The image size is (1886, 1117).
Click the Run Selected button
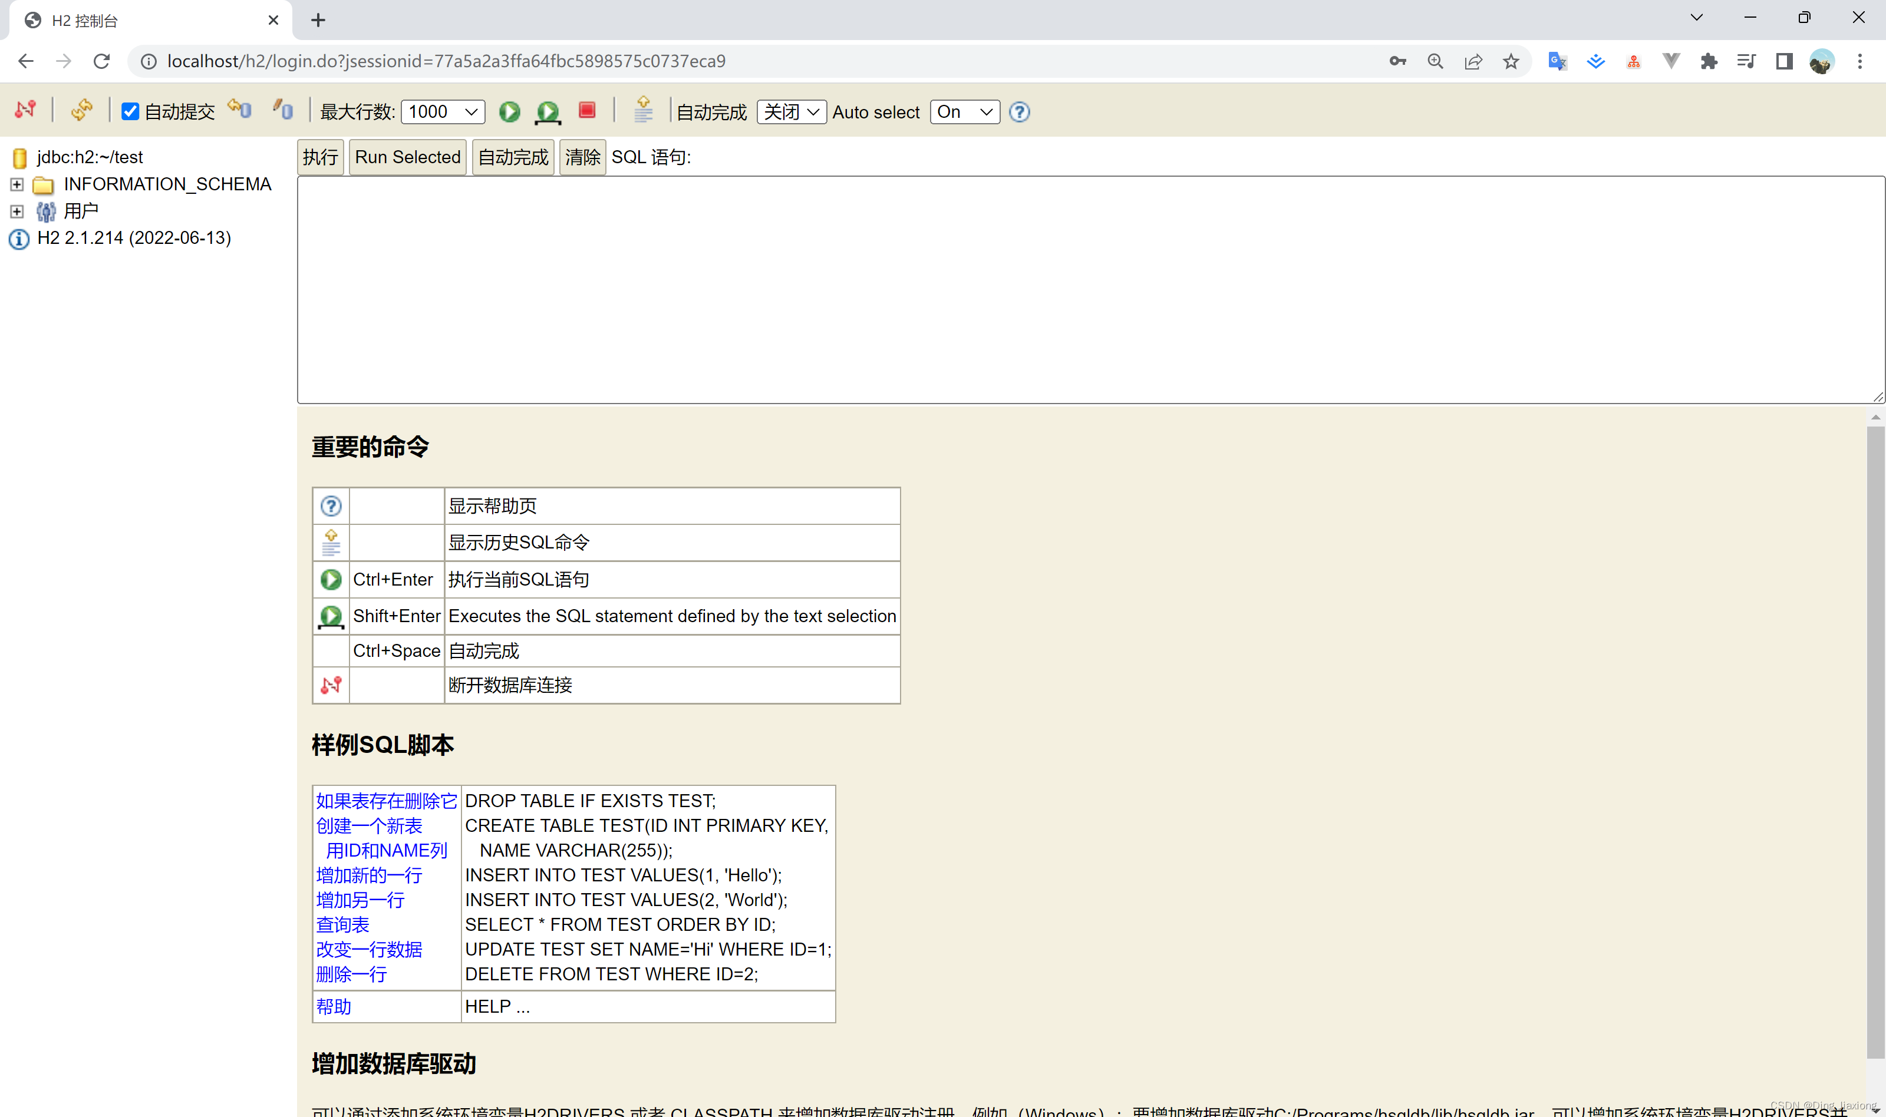coord(407,157)
